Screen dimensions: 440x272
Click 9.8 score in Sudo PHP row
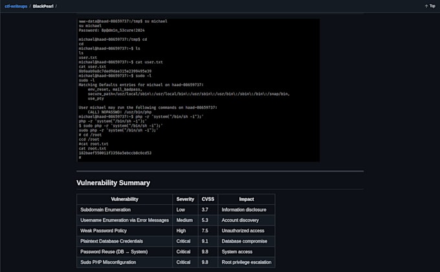pyautogui.click(x=208, y=262)
